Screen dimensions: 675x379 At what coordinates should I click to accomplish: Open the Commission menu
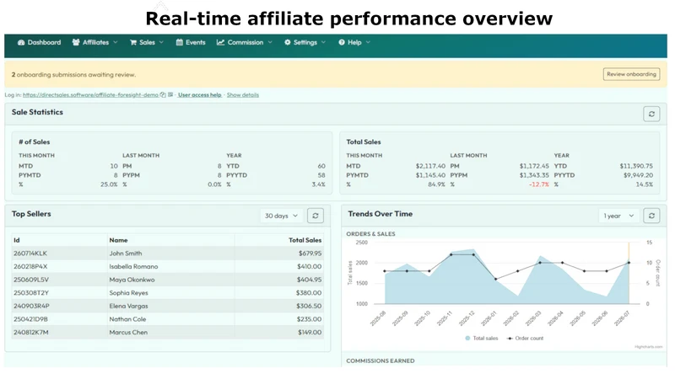pyautogui.click(x=245, y=43)
